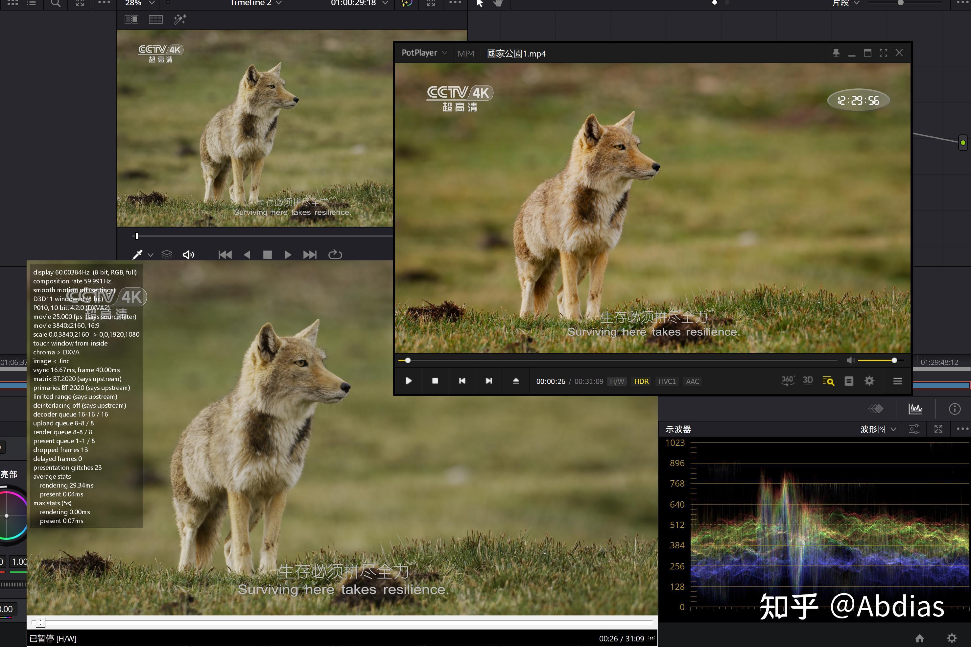Toggle loop playback in viewer
971x647 pixels.
[335, 254]
